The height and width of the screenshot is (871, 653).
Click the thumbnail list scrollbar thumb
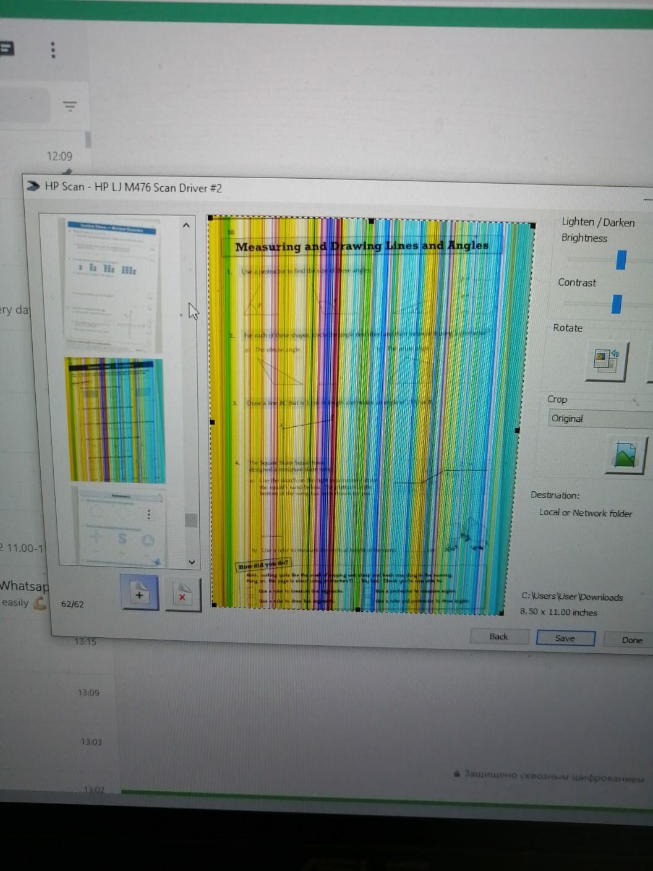point(191,520)
